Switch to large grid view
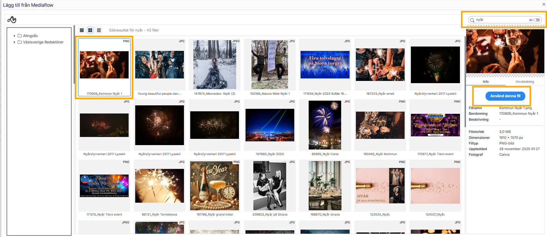The width and height of the screenshot is (547, 237). pyautogui.click(x=90, y=30)
